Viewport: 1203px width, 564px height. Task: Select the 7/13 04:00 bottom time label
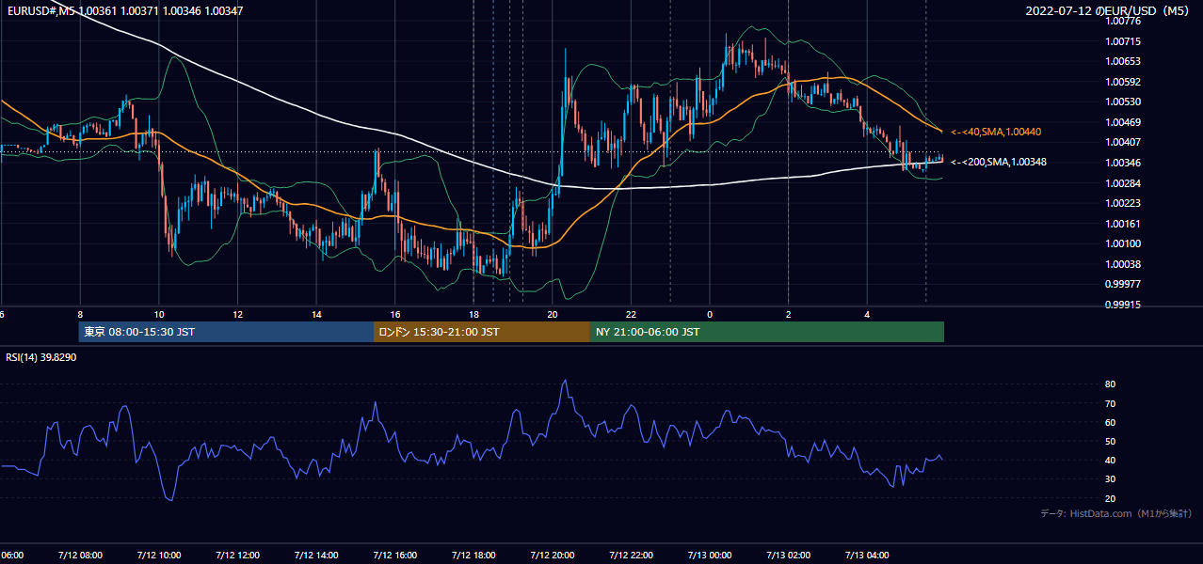click(x=867, y=556)
